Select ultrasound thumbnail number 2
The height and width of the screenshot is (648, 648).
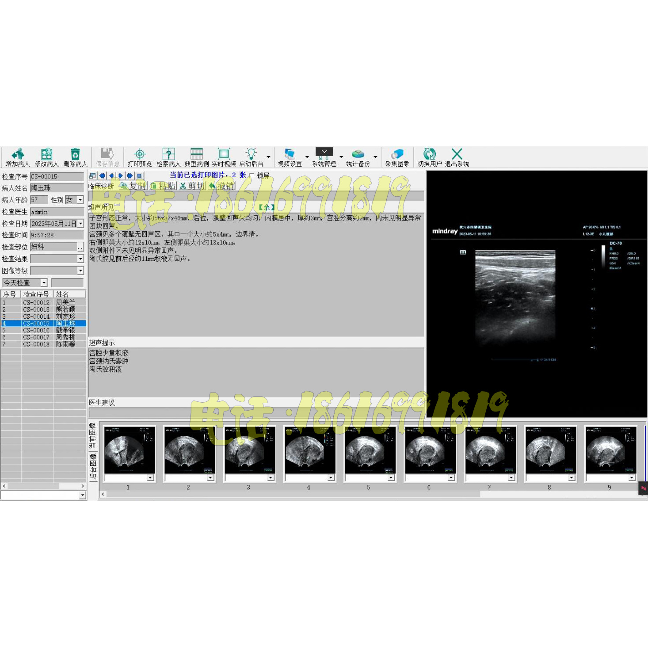[189, 450]
